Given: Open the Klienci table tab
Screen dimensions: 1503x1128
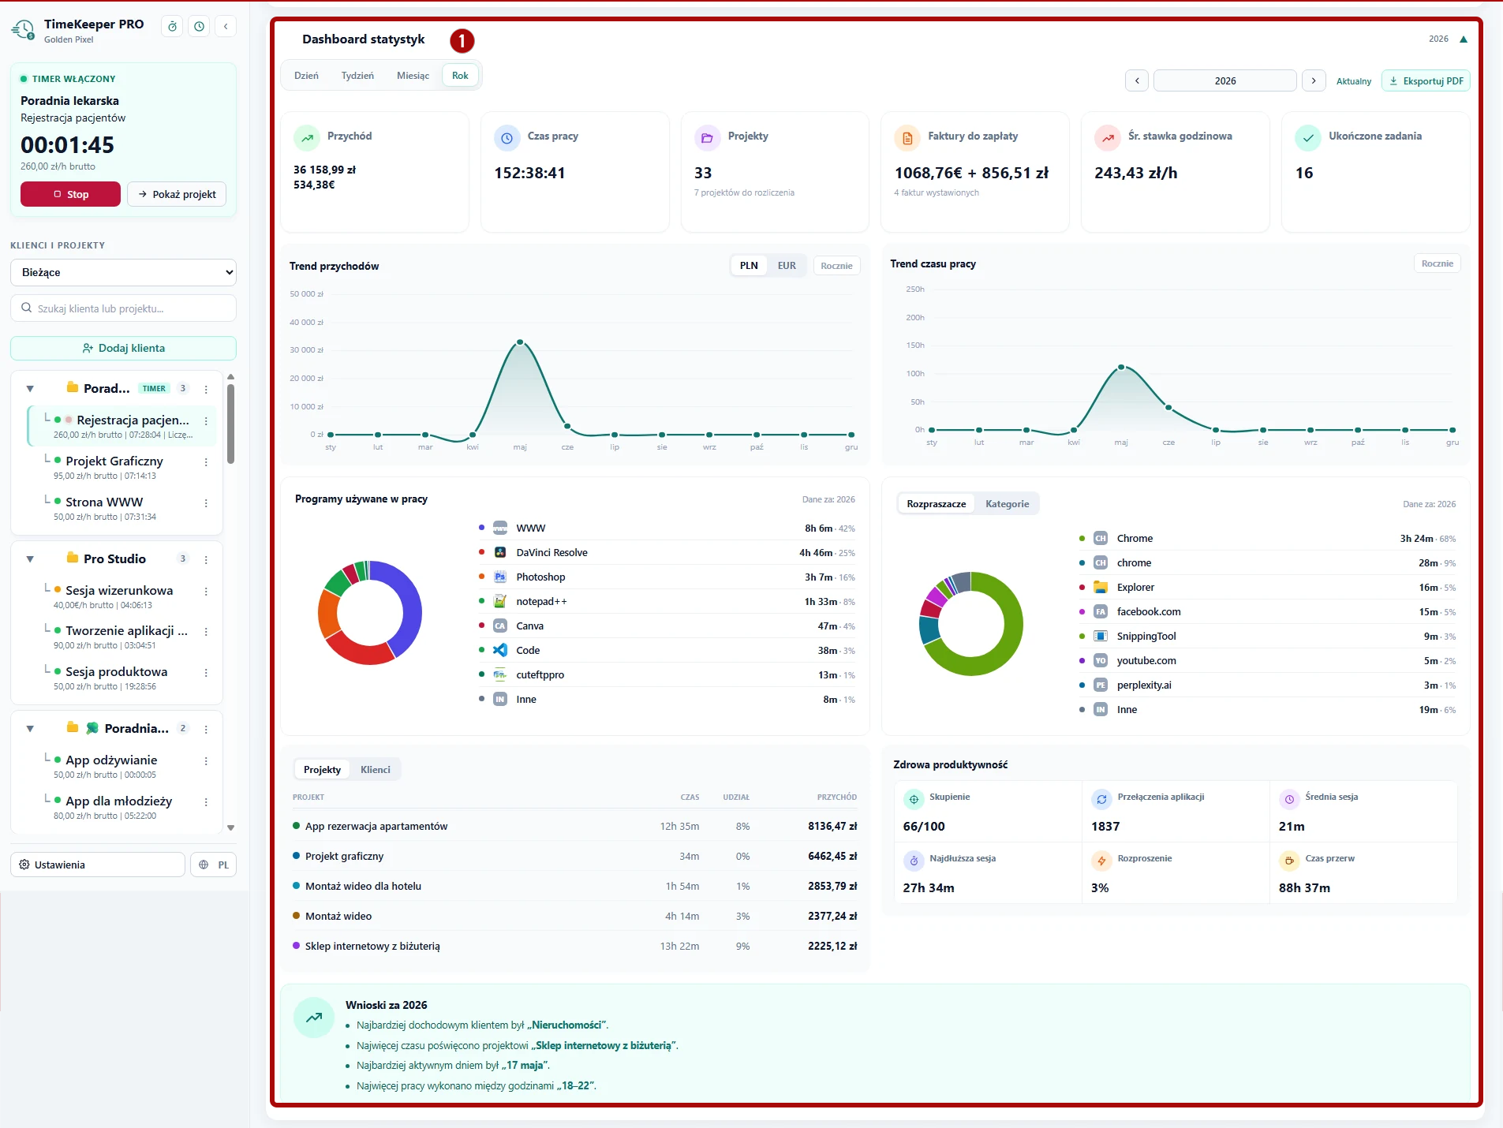Looking at the screenshot, I should click(x=376, y=770).
